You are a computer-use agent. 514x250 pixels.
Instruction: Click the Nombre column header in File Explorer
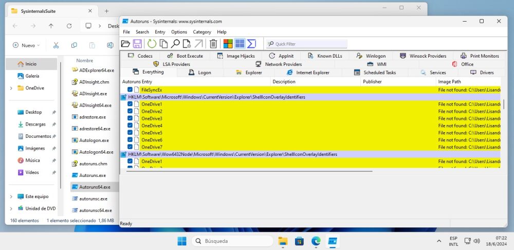(x=85, y=60)
